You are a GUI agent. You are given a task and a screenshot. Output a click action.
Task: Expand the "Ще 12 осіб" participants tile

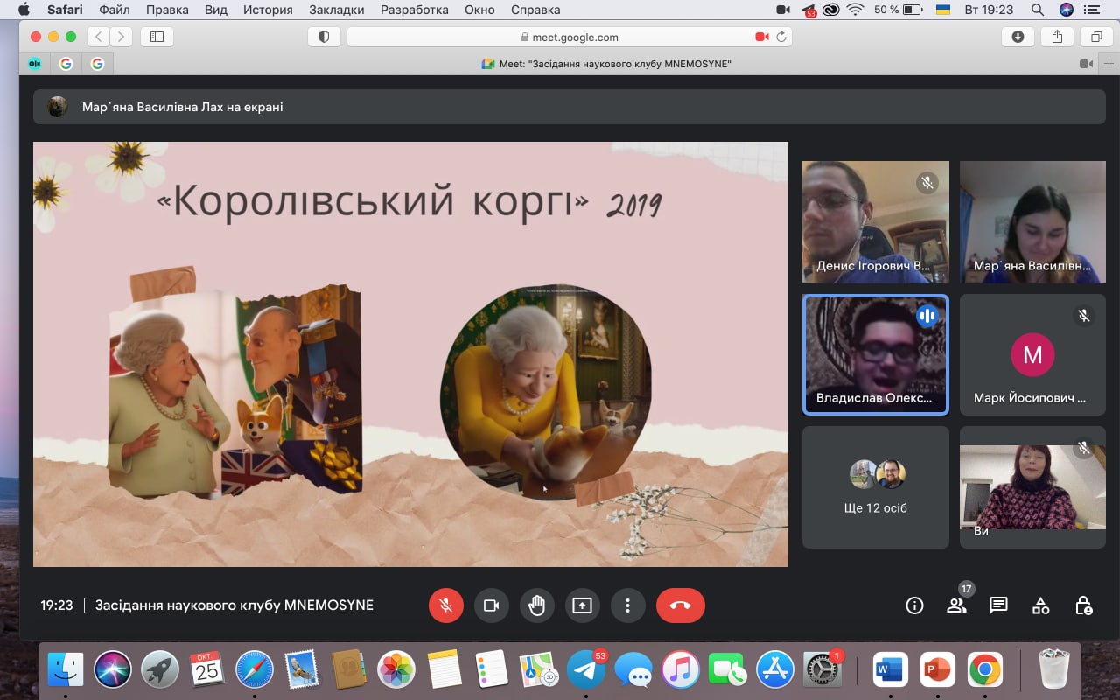point(875,487)
